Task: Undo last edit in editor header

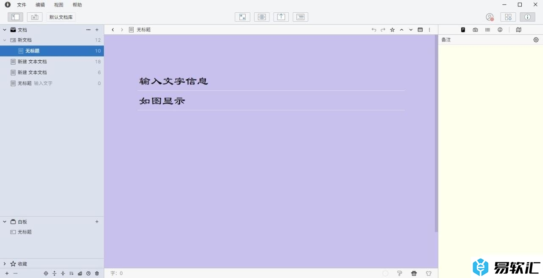Action: pyautogui.click(x=374, y=30)
